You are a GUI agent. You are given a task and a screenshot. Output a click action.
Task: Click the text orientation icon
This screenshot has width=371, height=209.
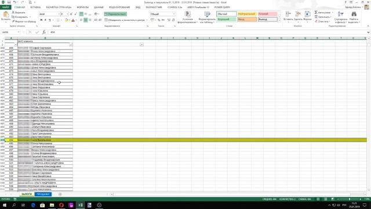coord(96,14)
